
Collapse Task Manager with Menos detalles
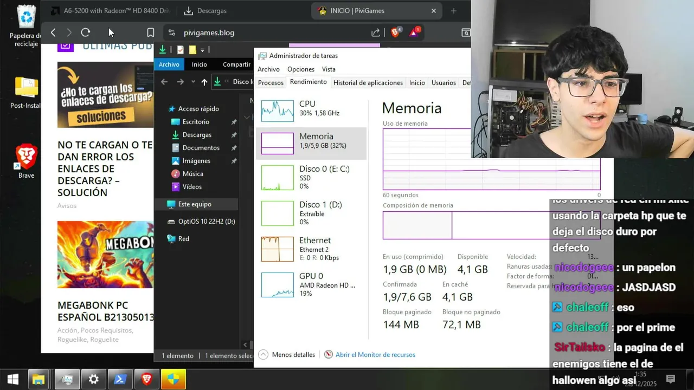coord(287,355)
